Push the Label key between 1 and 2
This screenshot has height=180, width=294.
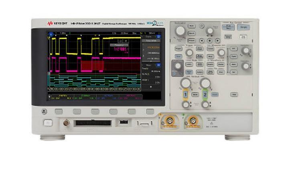[x=195, y=94]
